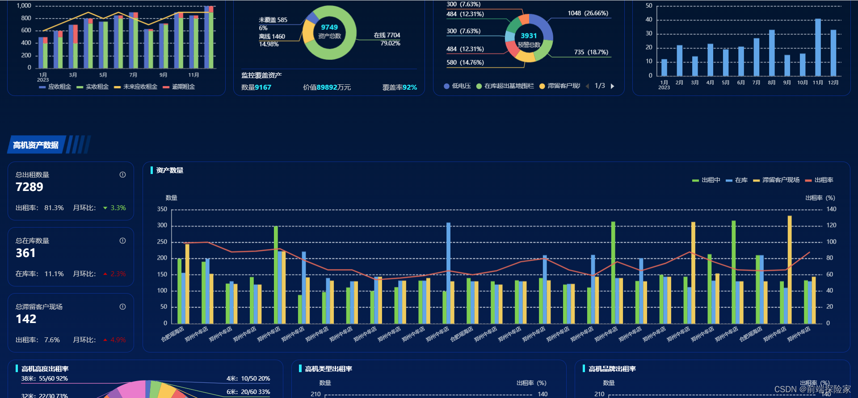Click the 出租率 7.6% value
Viewport: 858px width, 398px height.
52,340
